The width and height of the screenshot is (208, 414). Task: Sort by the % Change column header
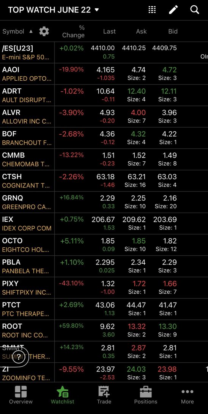[x=73, y=32]
